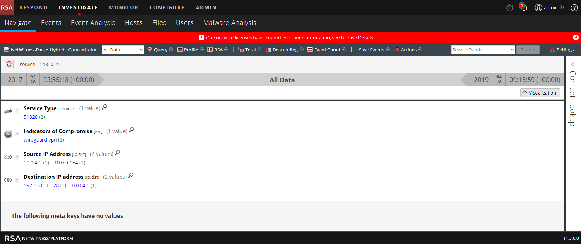Expand the Context Lookup side panel
The height and width of the screenshot is (244, 581).
pos(573,65)
